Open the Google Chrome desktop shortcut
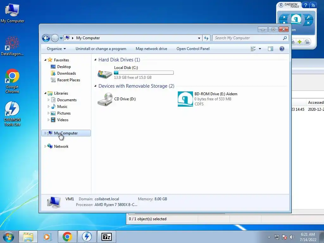This screenshot has width=324, height=243. 12,81
